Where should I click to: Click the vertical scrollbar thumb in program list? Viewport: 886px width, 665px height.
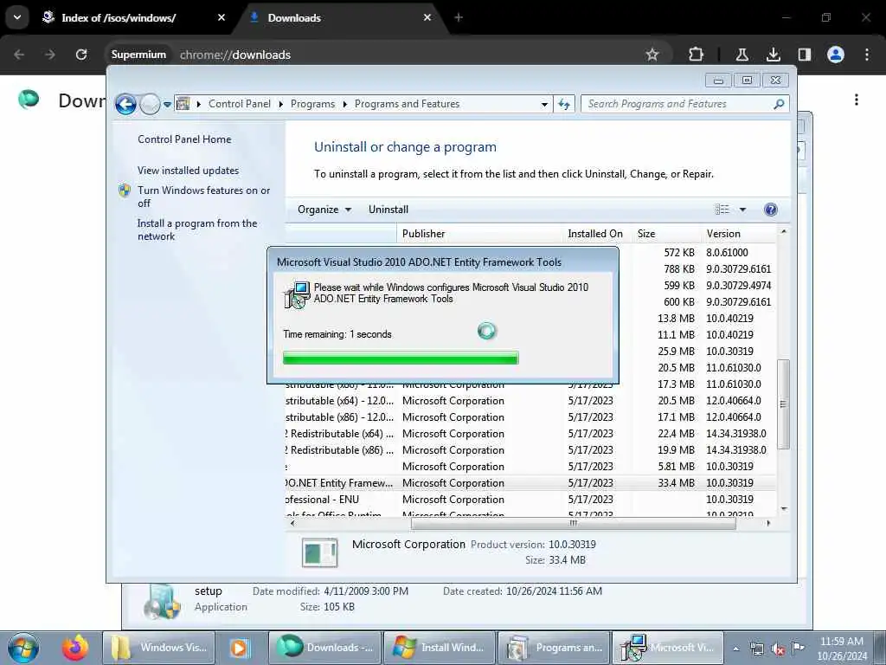click(x=783, y=405)
